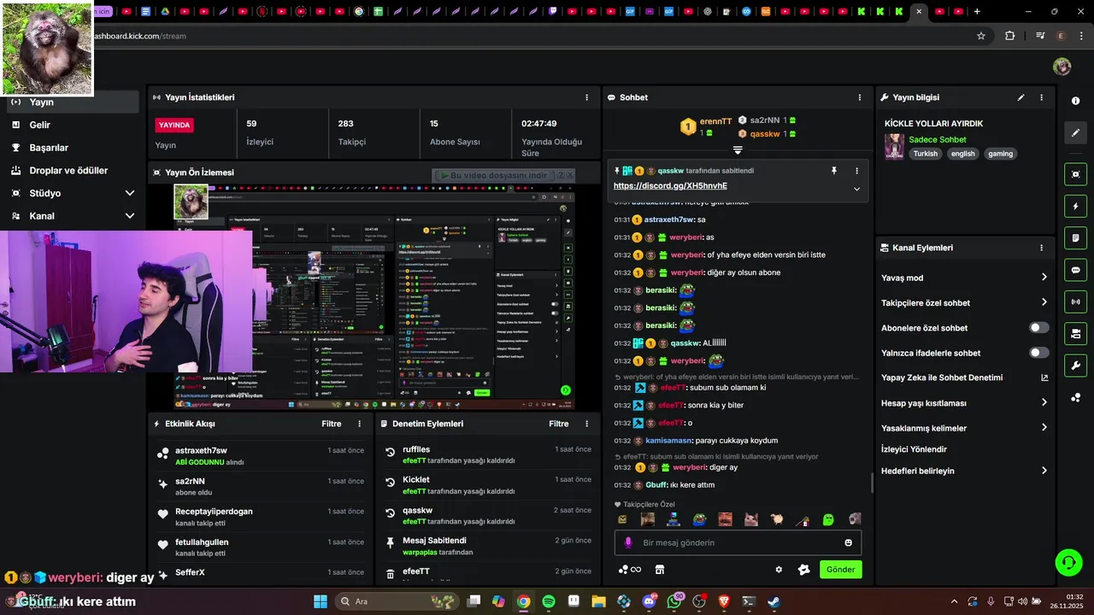Toggle Abonelere özel sohbet switch

1039,328
